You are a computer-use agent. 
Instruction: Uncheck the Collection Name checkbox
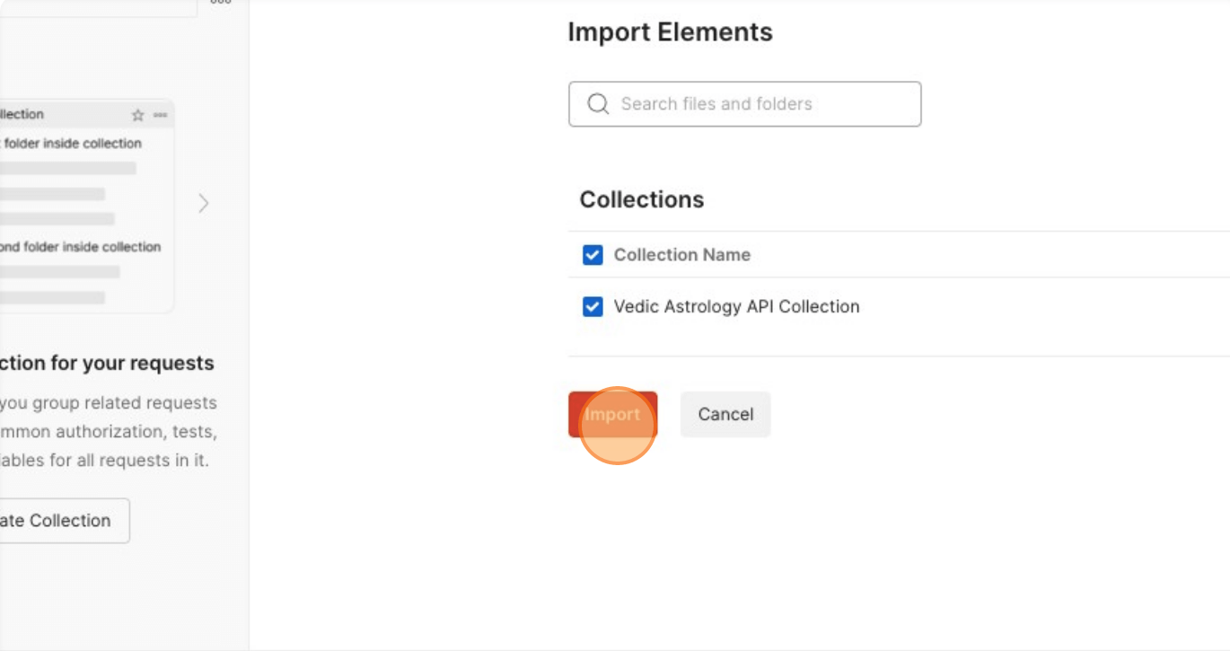[x=593, y=254]
